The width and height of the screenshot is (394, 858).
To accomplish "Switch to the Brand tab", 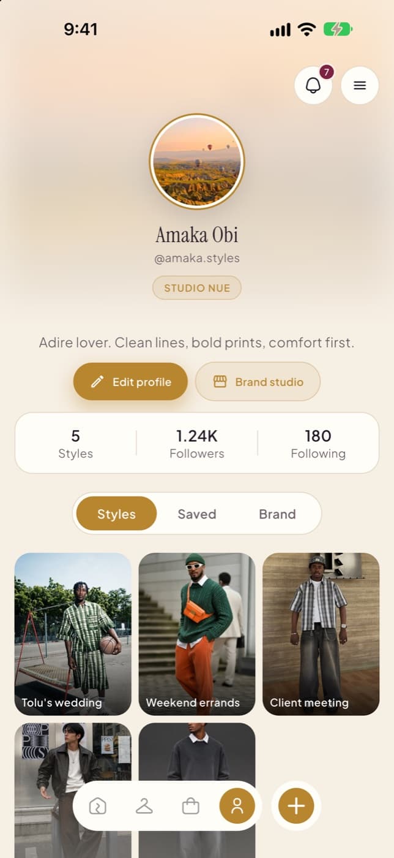I will point(277,514).
